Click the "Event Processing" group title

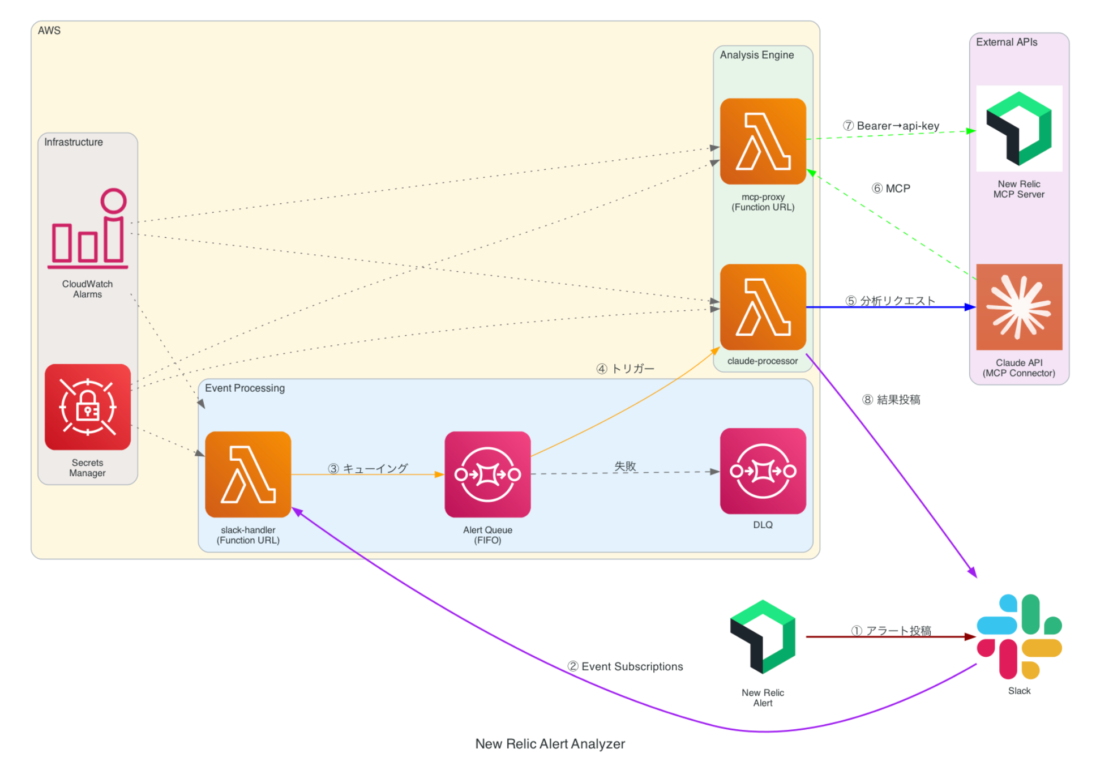[x=245, y=388]
